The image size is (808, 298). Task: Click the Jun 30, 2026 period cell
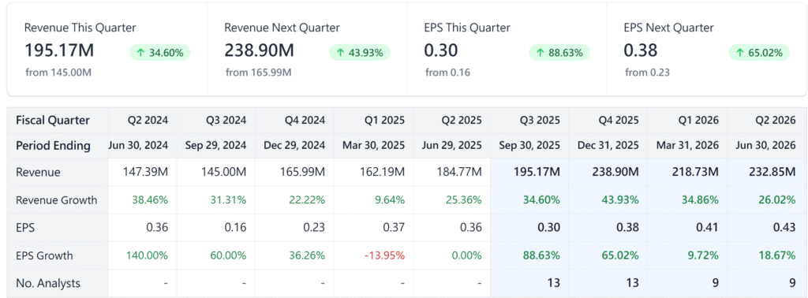[765, 146]
